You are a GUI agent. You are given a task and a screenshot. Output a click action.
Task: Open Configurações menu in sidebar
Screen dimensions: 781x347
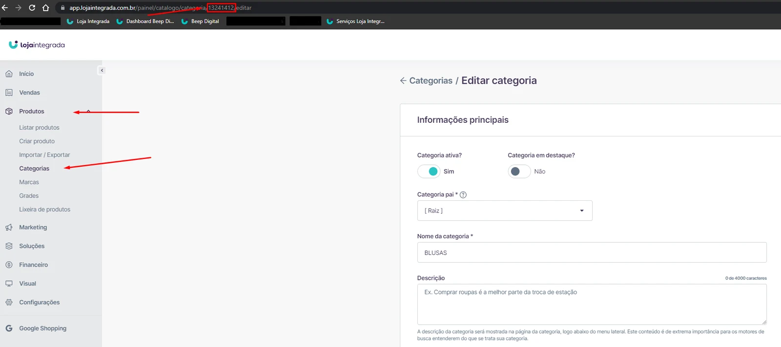pyautogui.click(x=39, y=302)
